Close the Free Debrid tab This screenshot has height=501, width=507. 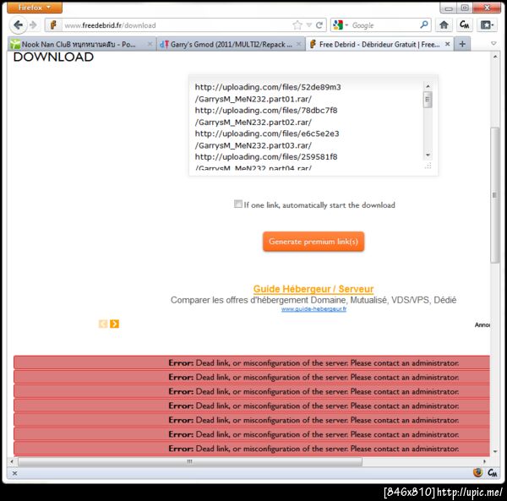(448, 44)
